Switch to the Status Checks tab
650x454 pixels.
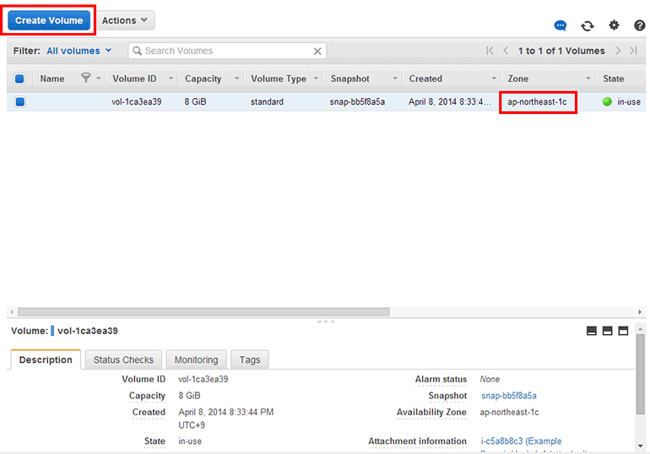[x=123, y=359]
